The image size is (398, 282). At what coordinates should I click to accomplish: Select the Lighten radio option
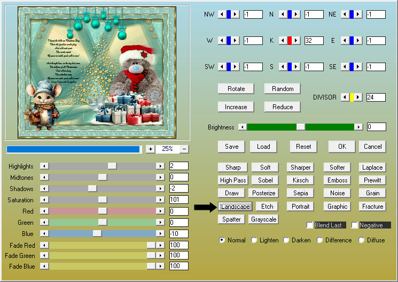(254, 240)
